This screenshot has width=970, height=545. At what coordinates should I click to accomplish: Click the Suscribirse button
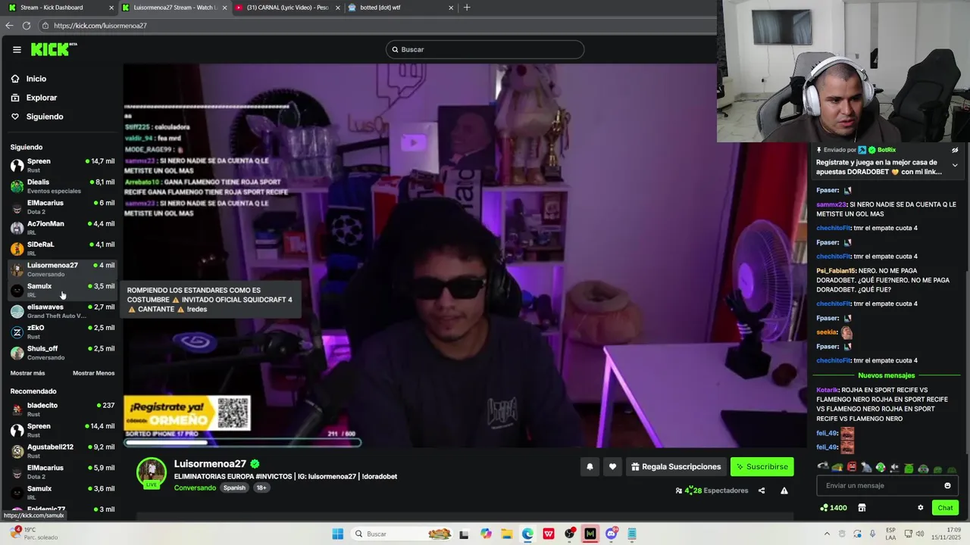pyautogui.click(x=762, y=467)
